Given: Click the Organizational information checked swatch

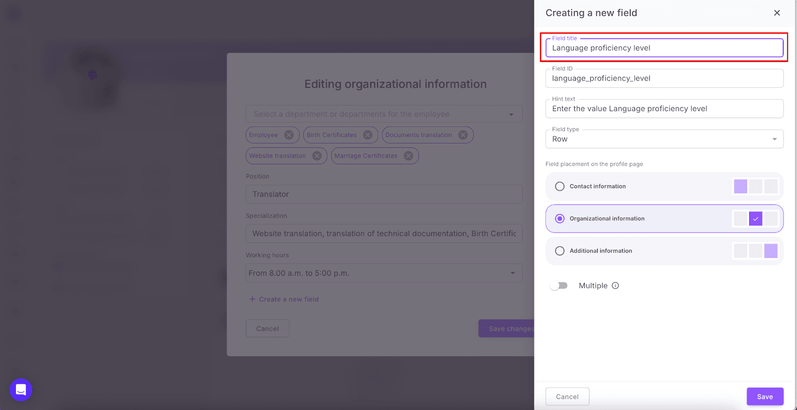Looking at the screenshot, I should pos(755,219).
